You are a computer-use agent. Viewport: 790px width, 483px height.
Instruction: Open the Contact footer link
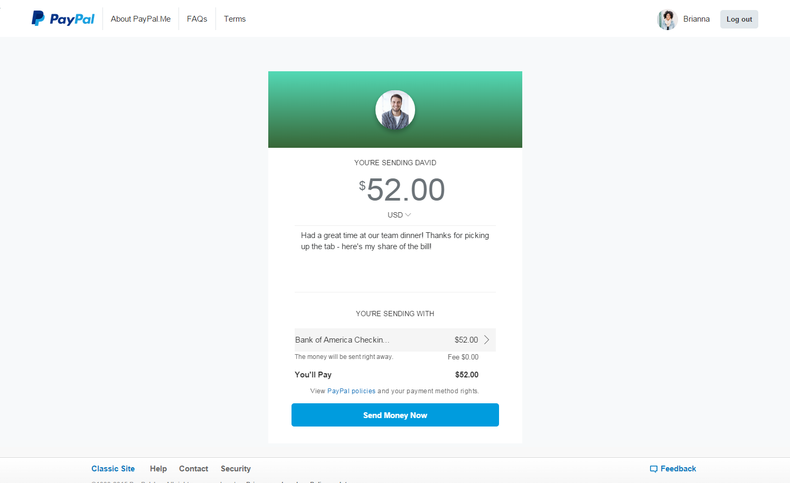click(193, 469)
